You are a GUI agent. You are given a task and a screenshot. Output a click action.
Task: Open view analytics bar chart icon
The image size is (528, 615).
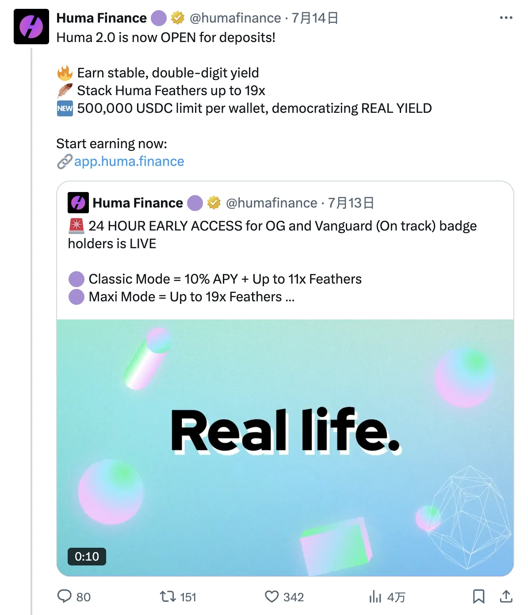[375, 596]
